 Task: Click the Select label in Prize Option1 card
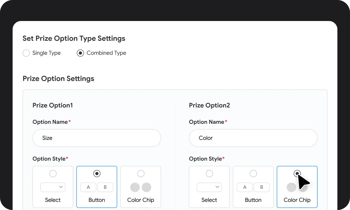pyautogui.click(x=53, y=200)
